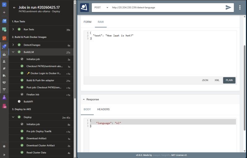Image resolution: width=247 pixels, height=158 pixels.
Task: Open the 'Initialize job' step under Deploy
Action: point(41,124)
